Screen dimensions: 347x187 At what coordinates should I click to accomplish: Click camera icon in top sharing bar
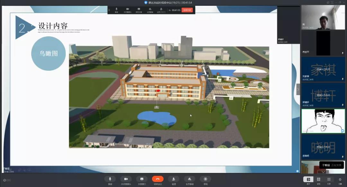tap(128, 10)
